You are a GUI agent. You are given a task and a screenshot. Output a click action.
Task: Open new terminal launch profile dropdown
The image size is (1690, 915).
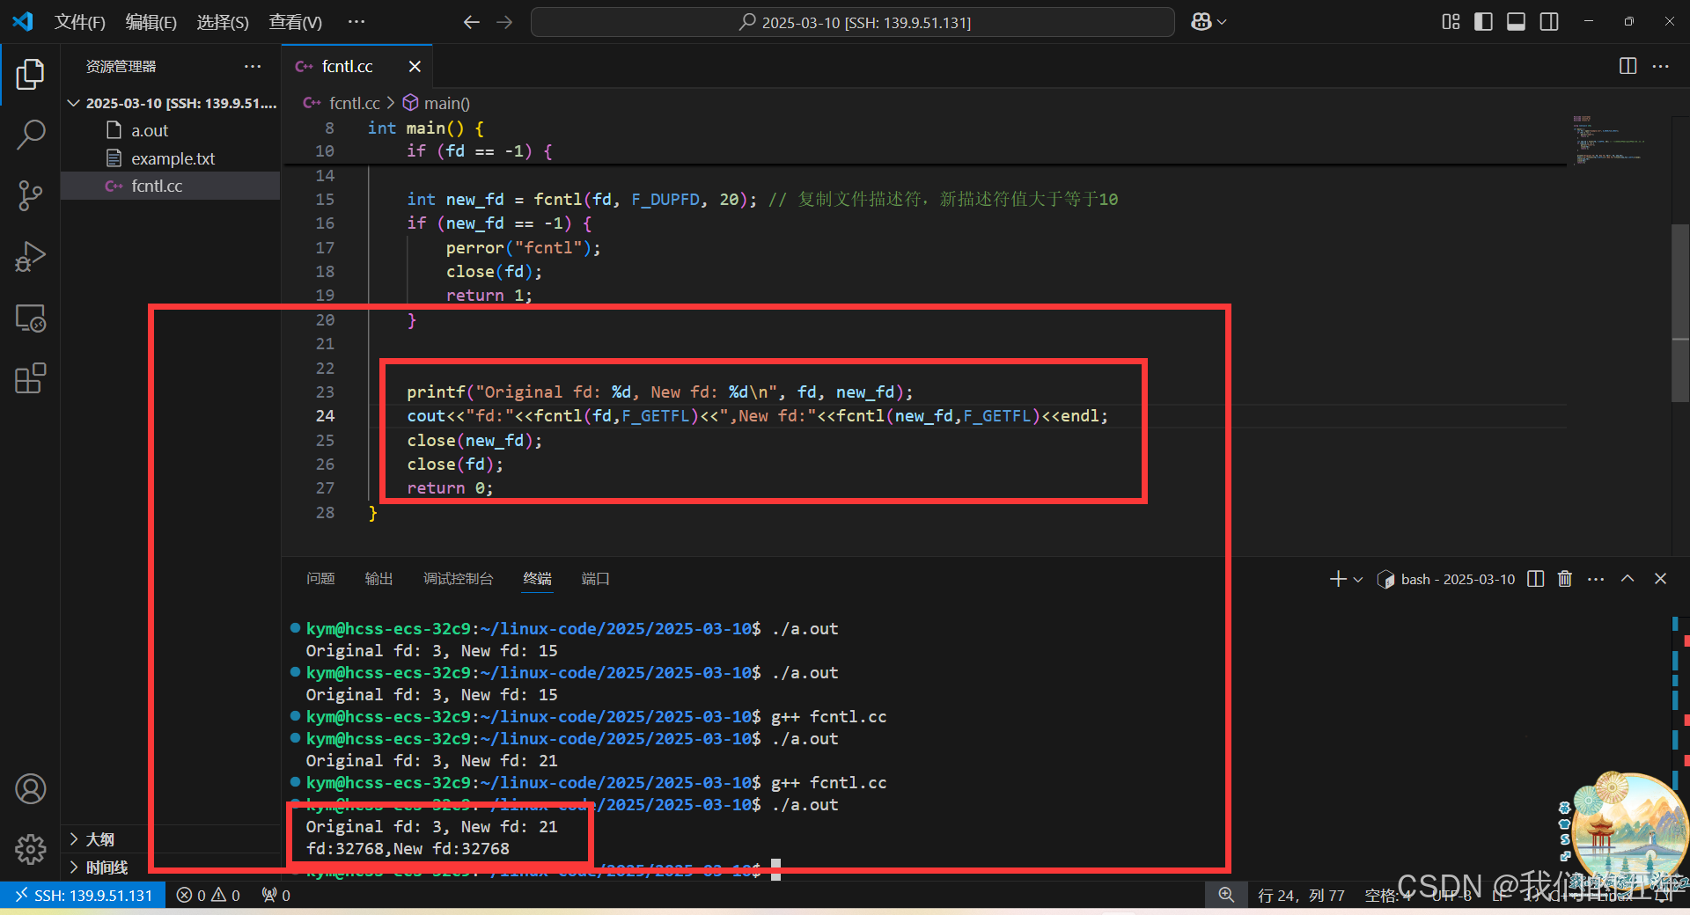(x=1358, y=579)
